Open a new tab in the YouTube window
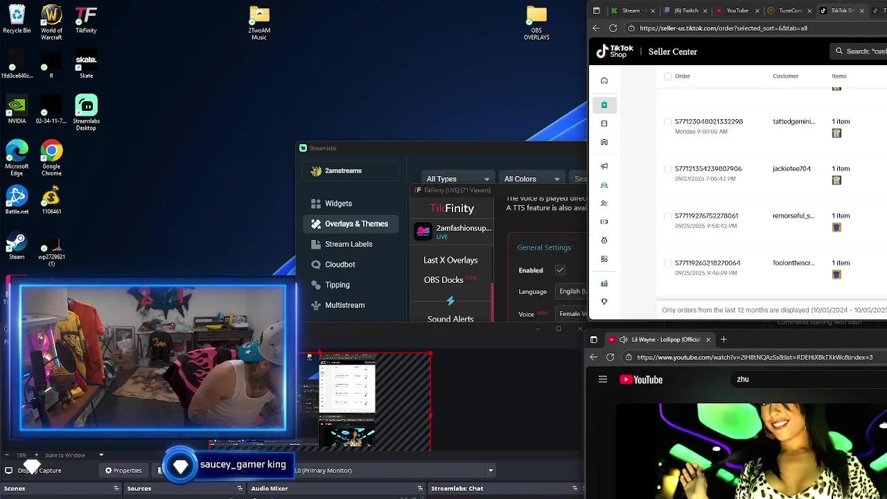 (x=723, y=340)
